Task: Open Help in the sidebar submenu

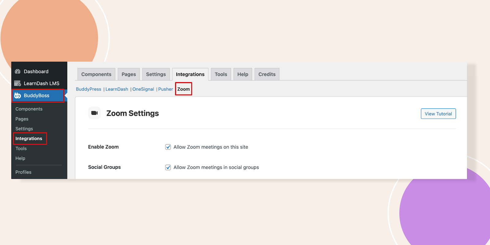Action: click(x=20, y=158)
